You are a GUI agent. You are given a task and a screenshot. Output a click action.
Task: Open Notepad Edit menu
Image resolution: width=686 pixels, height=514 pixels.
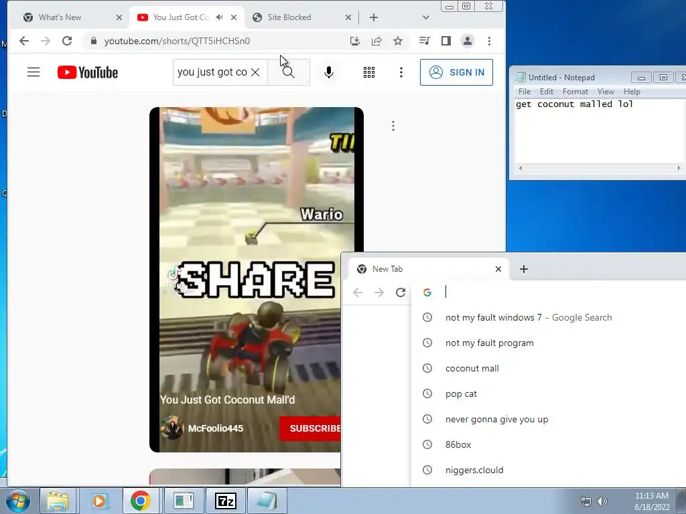[x=547, y=92]
